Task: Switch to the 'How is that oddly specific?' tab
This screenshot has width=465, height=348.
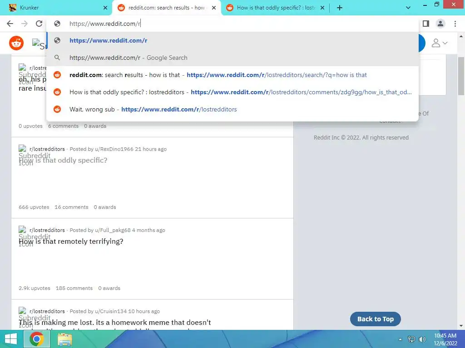Action: [x=276, y=8]
